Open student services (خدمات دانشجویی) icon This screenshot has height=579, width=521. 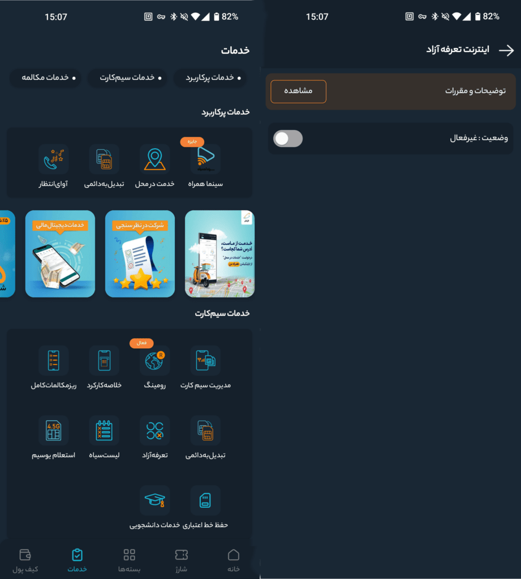pos(154,501)
